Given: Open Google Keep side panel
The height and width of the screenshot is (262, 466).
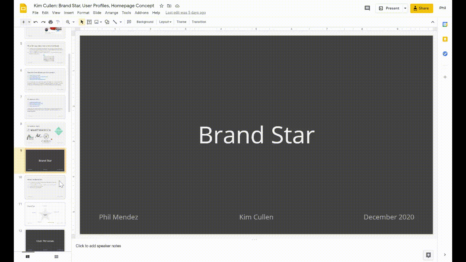Looking at the screenshot, I should [445, 39].
